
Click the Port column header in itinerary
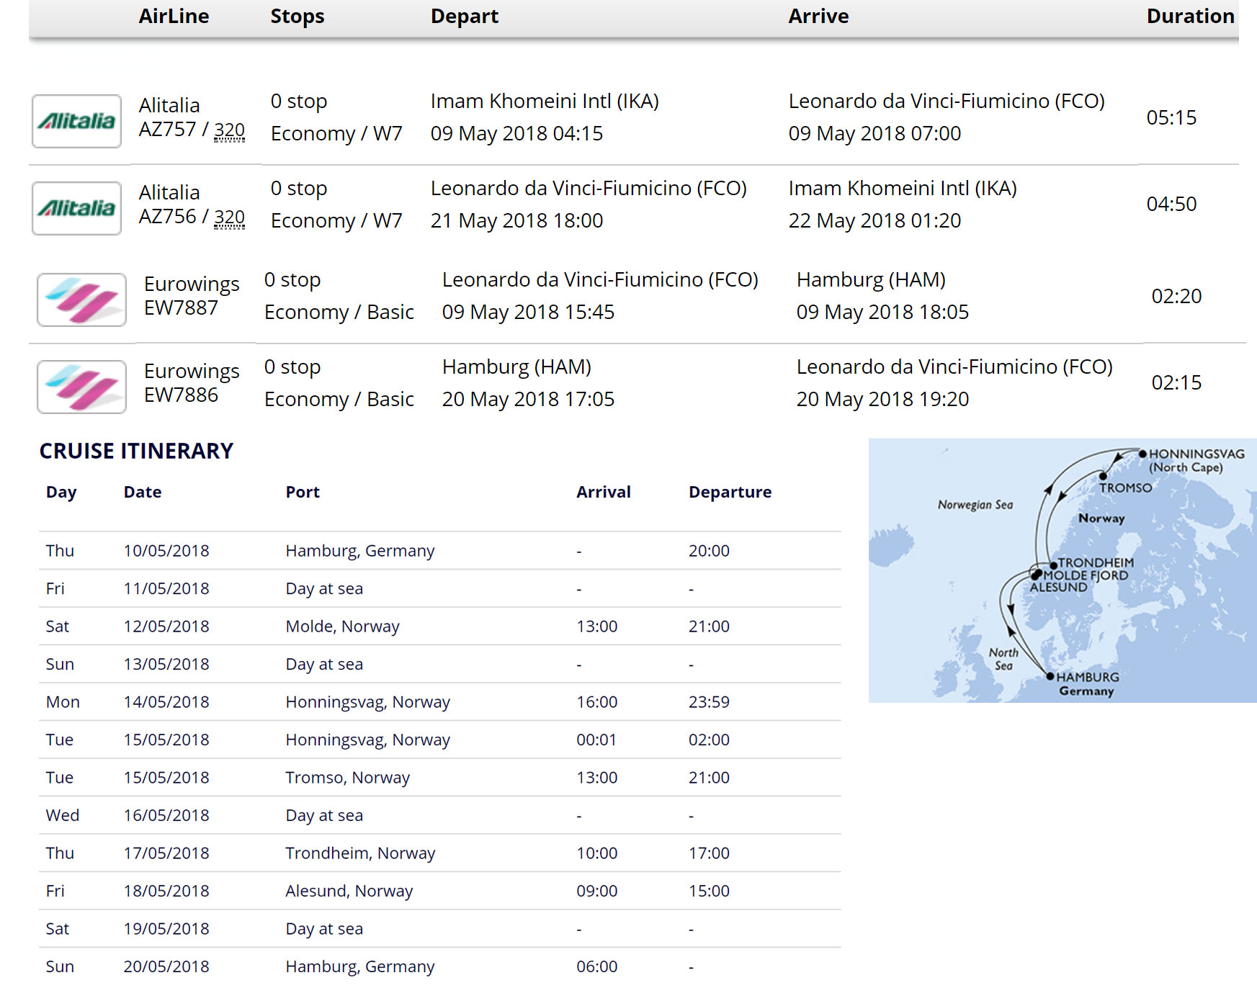point(303,492)
